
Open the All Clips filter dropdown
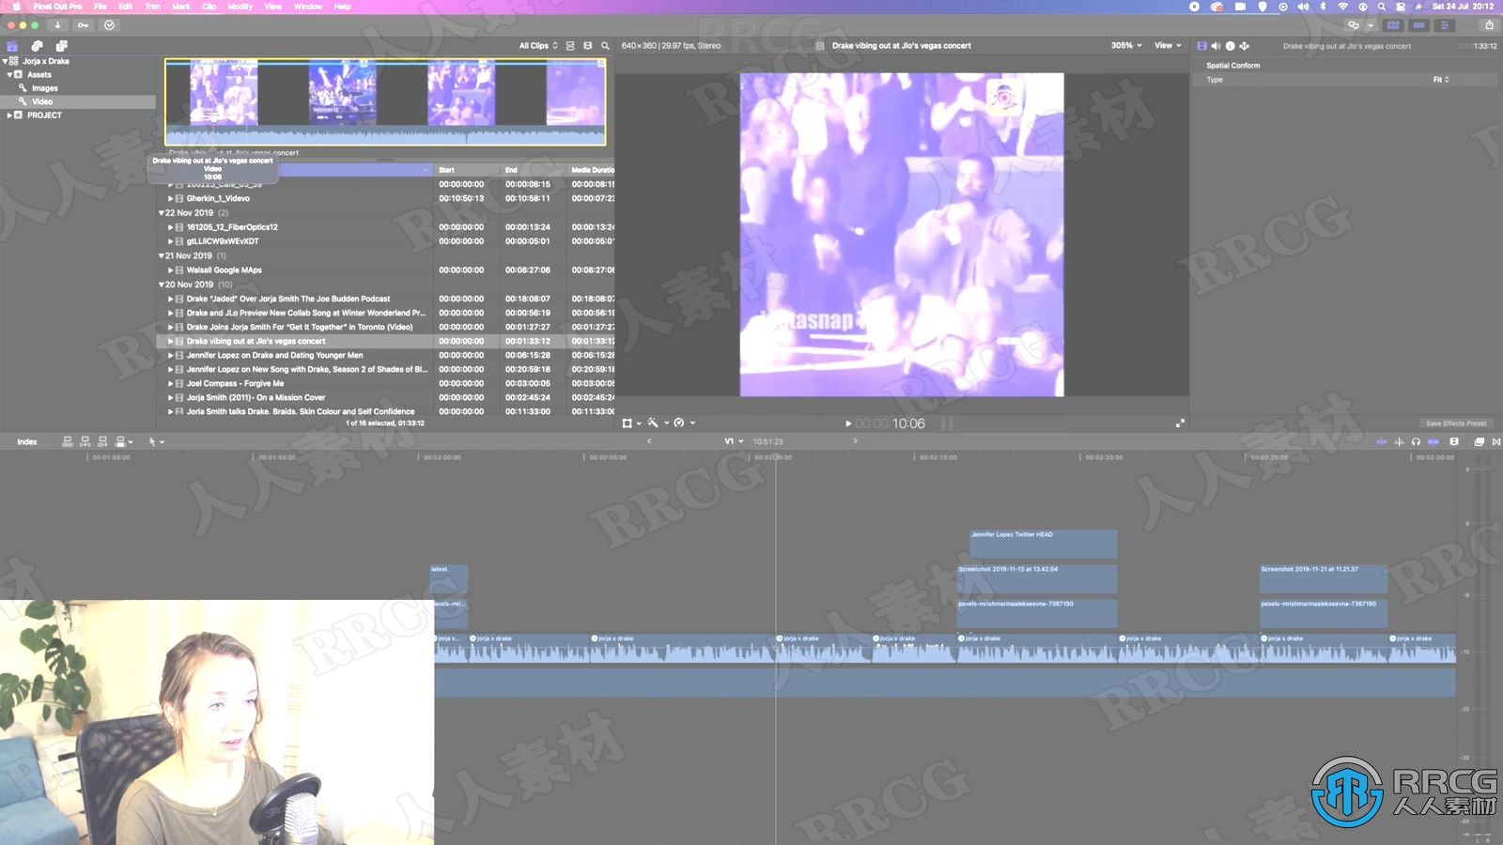coord(538,45)
